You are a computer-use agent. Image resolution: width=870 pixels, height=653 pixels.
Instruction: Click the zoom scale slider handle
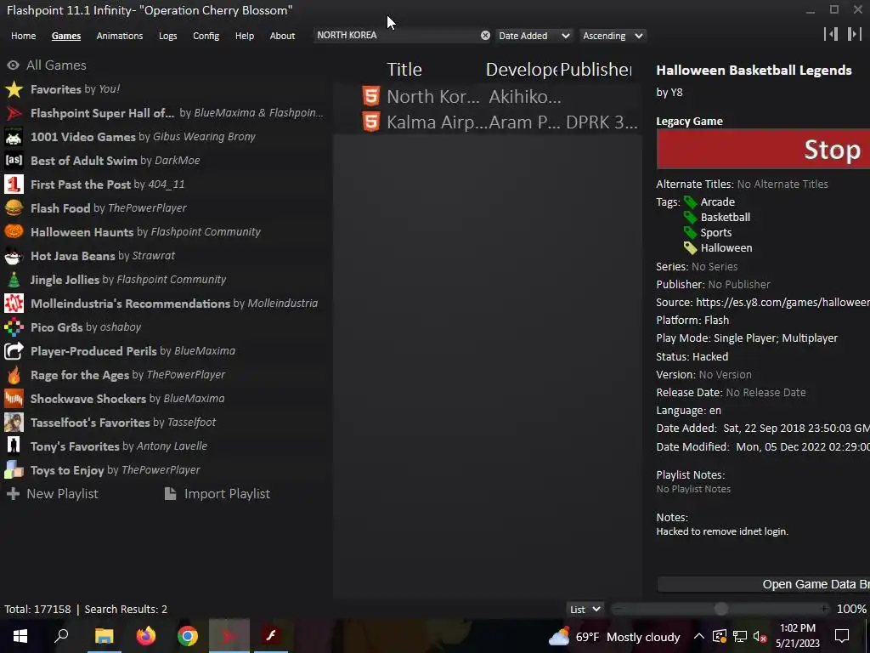click(x=720, y=609)
